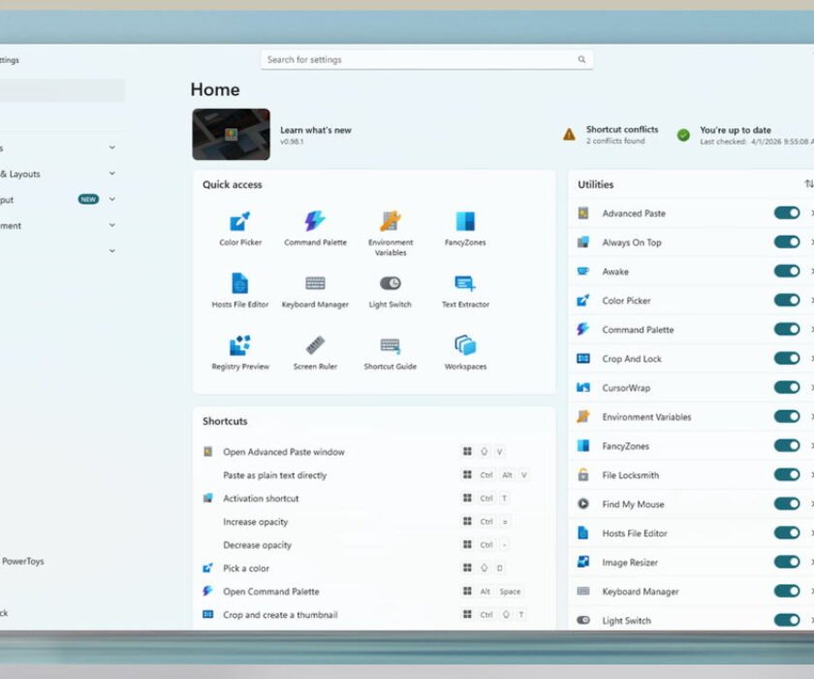Expand the Layouts sidebar section chevron
The image size is (814, 679).
112,174
